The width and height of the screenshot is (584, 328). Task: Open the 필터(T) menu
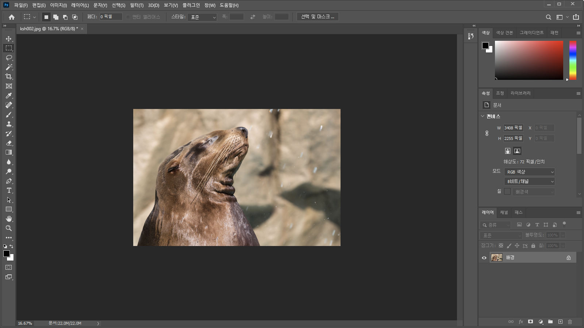pyautogui.click(x=137, y=5)
